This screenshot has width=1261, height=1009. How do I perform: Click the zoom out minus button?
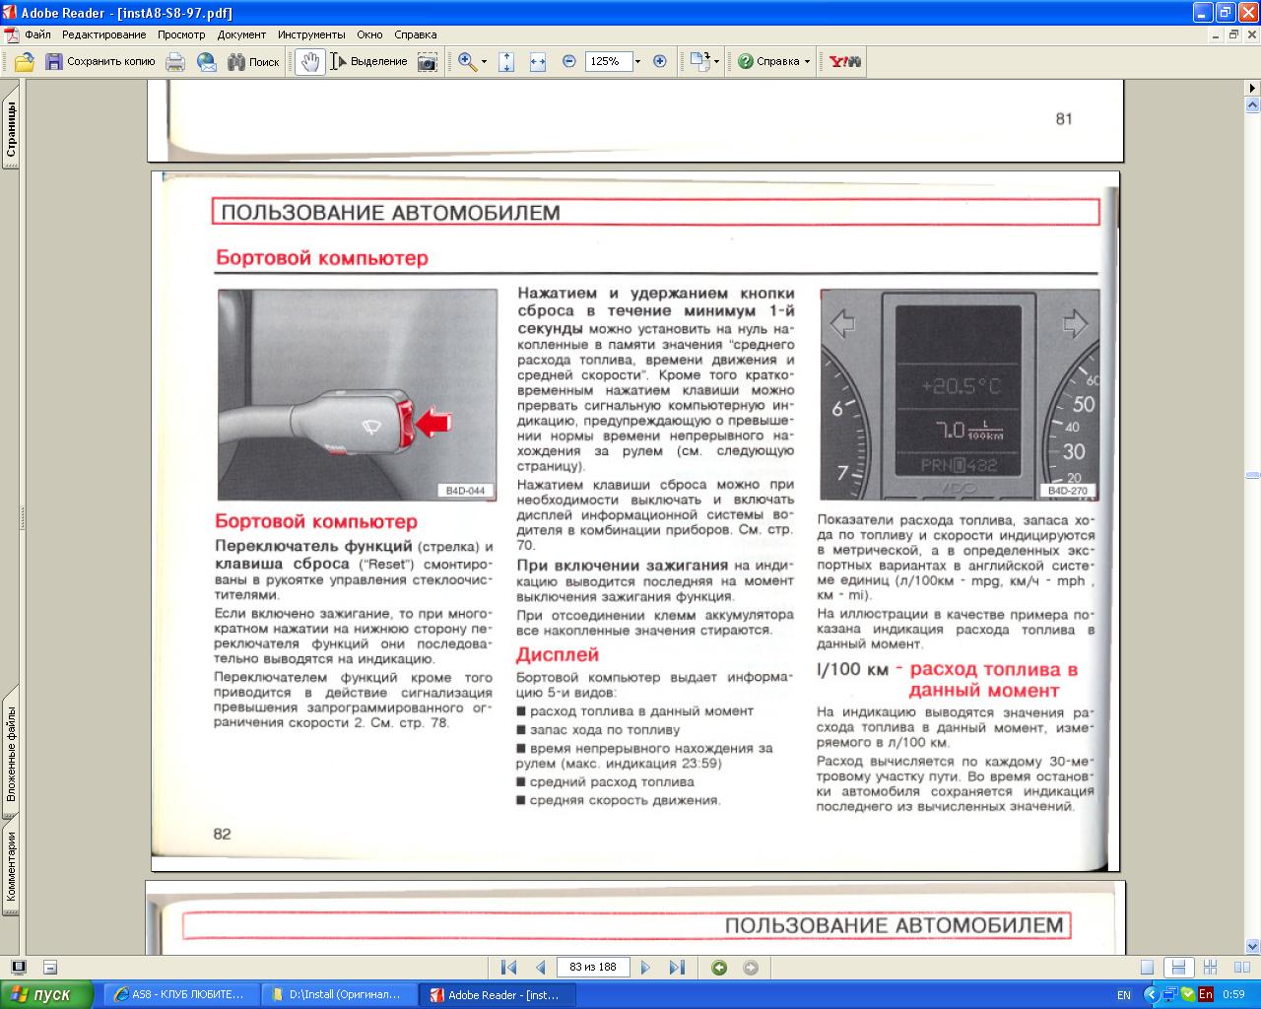point(569,61)
